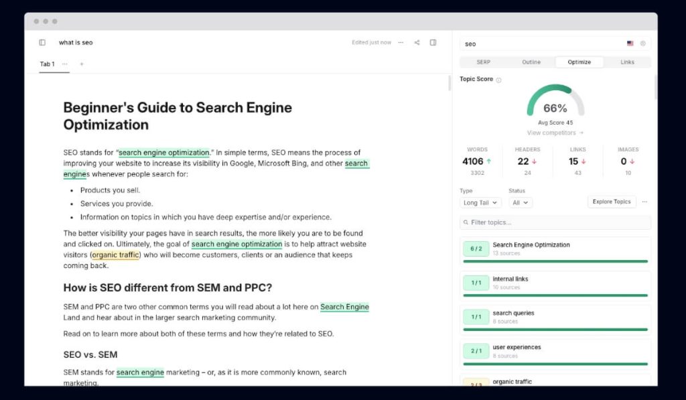Switch to the SERP tab
Viewport: 686px width, 400px height.
click(483, 62)
